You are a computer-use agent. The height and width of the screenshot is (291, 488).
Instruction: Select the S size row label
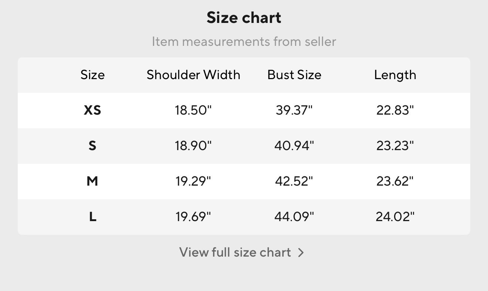point(92,146)
